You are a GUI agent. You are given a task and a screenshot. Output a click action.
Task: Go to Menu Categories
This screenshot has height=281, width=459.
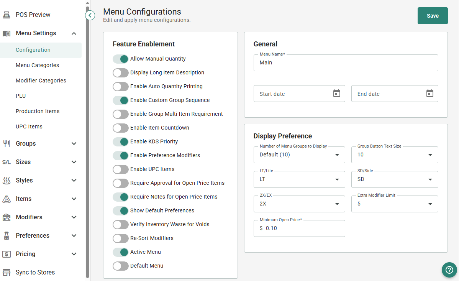[38, 65]
